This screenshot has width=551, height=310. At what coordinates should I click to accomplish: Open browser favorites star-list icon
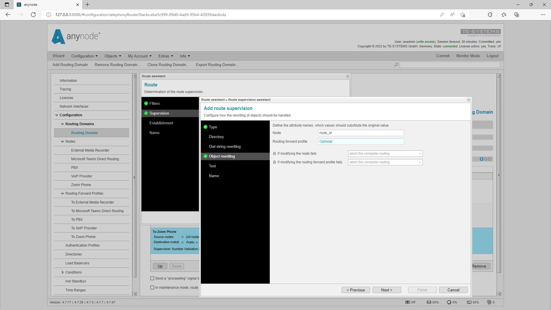tap(504, 15)
